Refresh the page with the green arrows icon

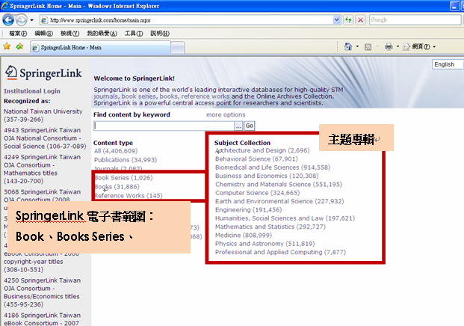pos(348,20)
